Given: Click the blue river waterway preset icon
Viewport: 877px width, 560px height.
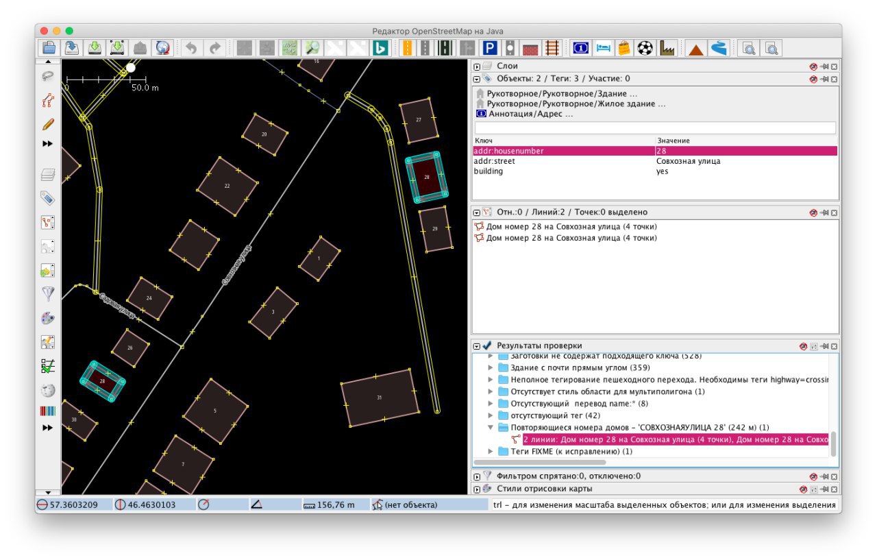Looking at the screenshot, I should [x=719, y=48].
